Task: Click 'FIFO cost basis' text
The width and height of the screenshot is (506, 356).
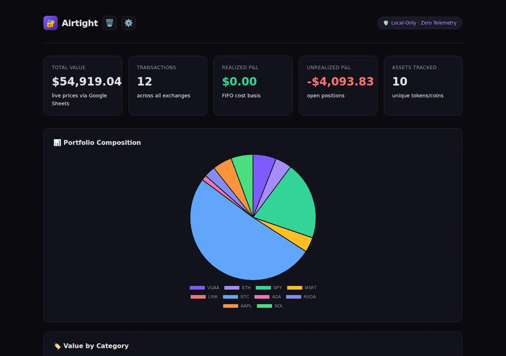Action: [241, 96]
